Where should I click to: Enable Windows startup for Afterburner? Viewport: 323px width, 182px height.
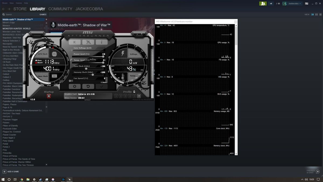coord(49,96)
